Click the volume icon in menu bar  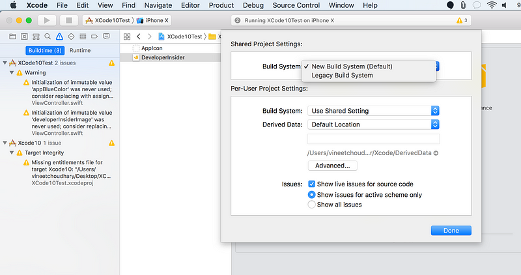[x=504, y=5]
